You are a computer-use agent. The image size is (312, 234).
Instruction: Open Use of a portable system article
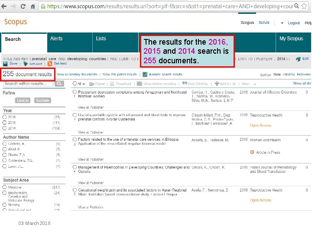click(x=132, y=117)
